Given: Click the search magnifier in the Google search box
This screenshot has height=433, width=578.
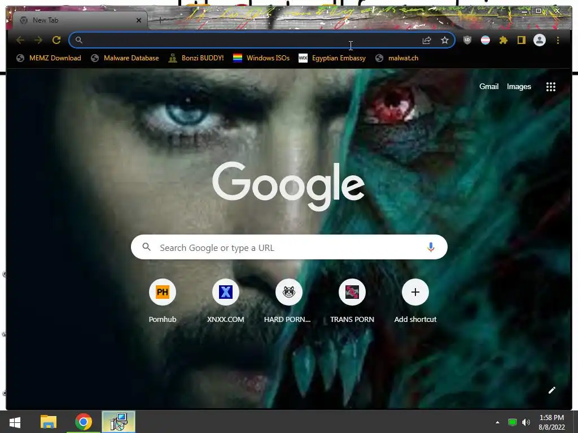Looking at the screenshot, I should tap(146, 247).
